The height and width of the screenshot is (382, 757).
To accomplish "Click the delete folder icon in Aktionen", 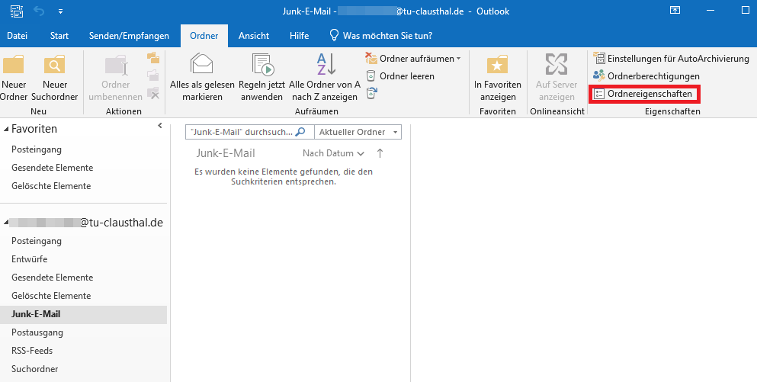I will point(153,93).
